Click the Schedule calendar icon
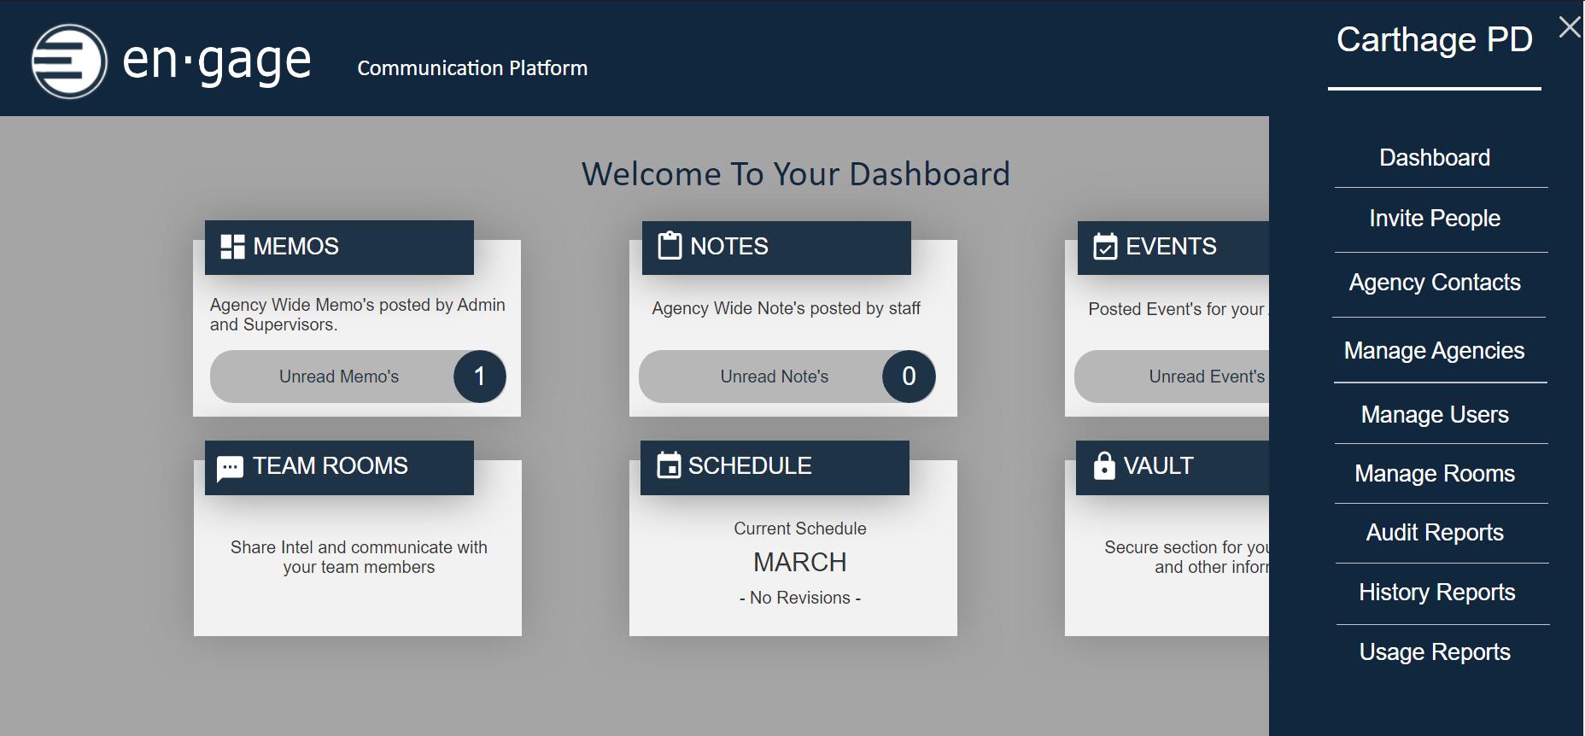Viewport: 1585px width, 736px height. [x=669, y=465]
